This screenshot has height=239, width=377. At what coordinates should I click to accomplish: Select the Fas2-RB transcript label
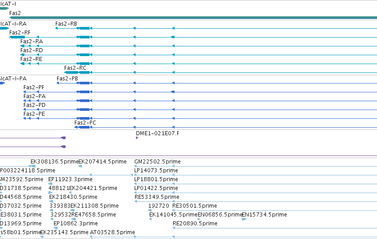pyautogui.click(x=66, y=24)
